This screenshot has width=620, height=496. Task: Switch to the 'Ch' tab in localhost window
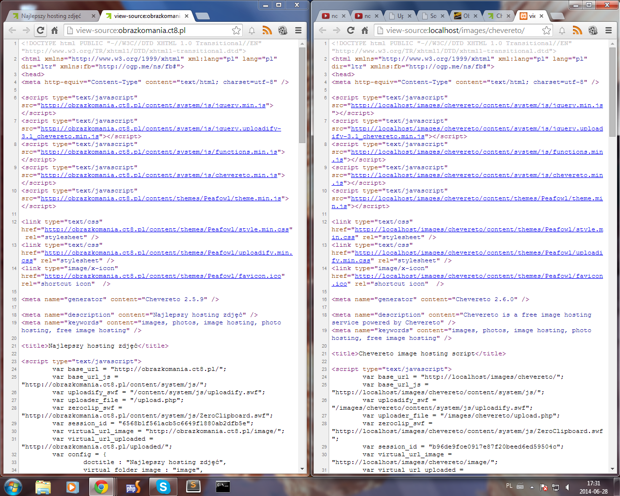click(499, 16)
